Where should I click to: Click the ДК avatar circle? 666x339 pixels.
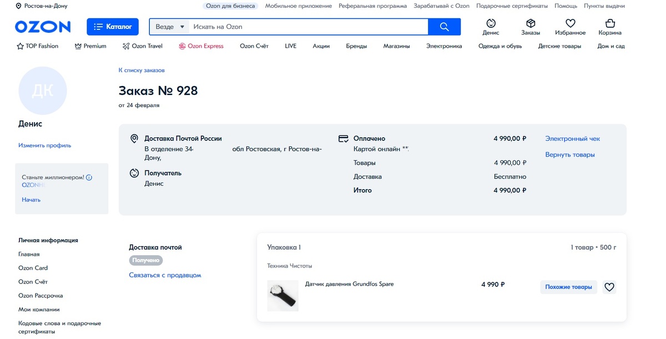43,90
